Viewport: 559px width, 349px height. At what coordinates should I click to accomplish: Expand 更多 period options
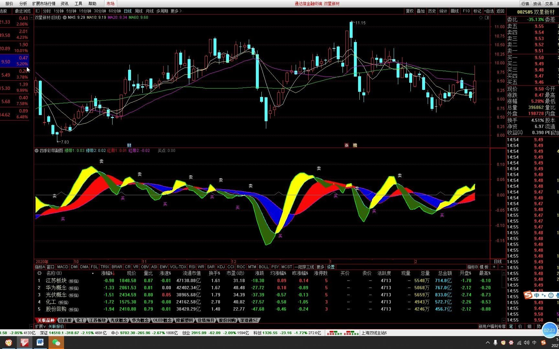click(176, 11)
